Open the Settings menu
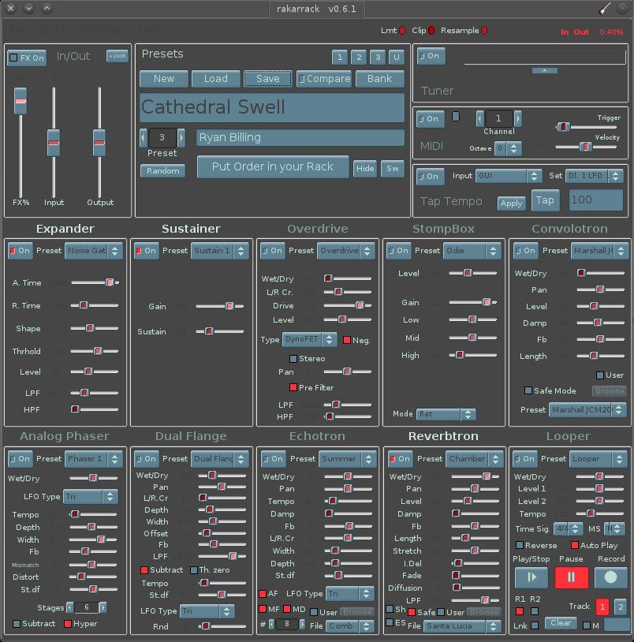Viewport: 634px width, 642px height. pos(104,29)
